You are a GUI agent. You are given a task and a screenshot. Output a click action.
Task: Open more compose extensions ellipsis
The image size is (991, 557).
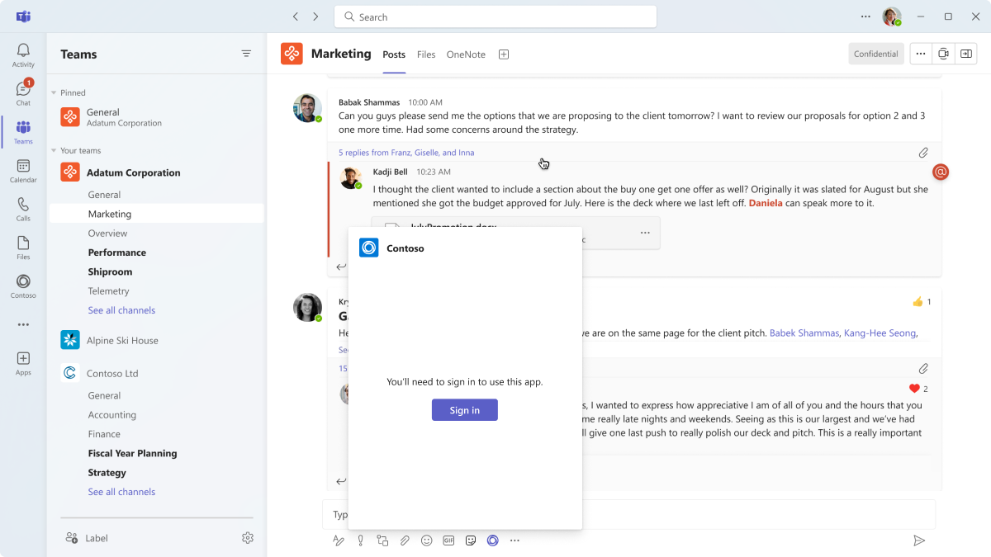514,540
